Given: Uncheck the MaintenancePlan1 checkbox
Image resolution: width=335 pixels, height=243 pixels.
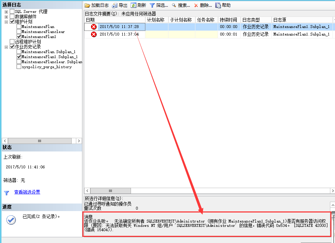Looking at the screenshot, I should coord(19,37).
